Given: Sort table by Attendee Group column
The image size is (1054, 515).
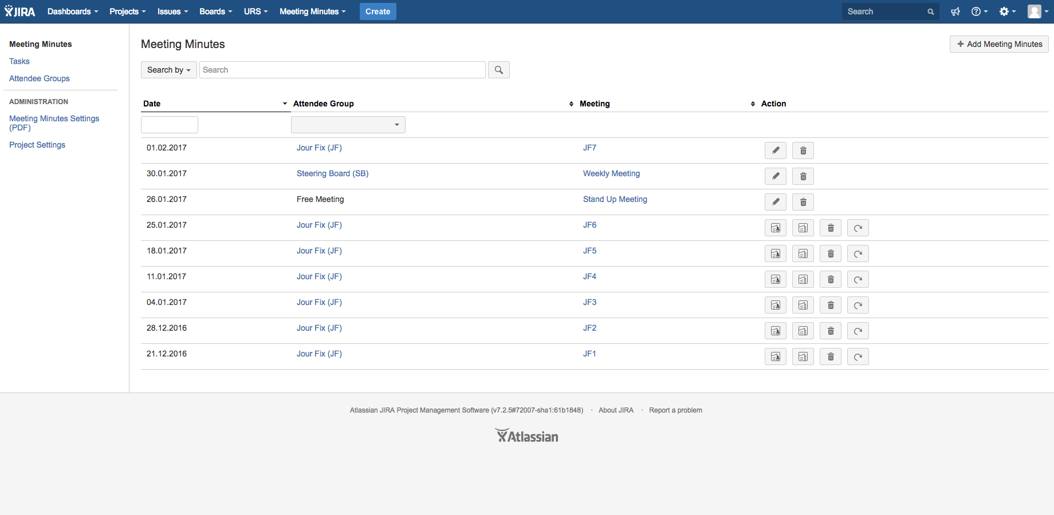Looking at the screenshot, I should pyautogui.click(x=433, y=104).
